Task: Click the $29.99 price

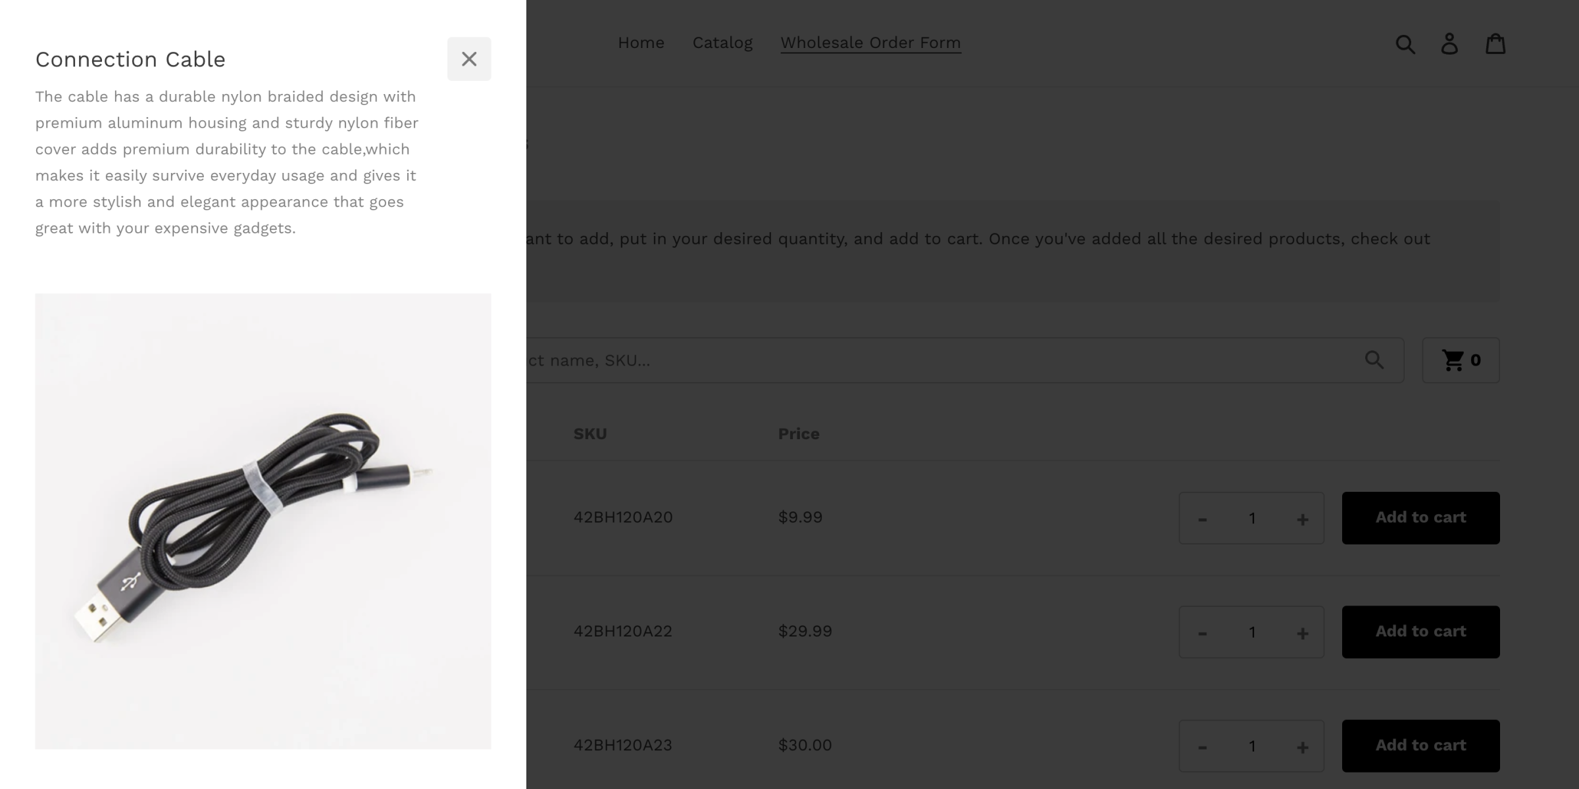Action: [805, 631]
